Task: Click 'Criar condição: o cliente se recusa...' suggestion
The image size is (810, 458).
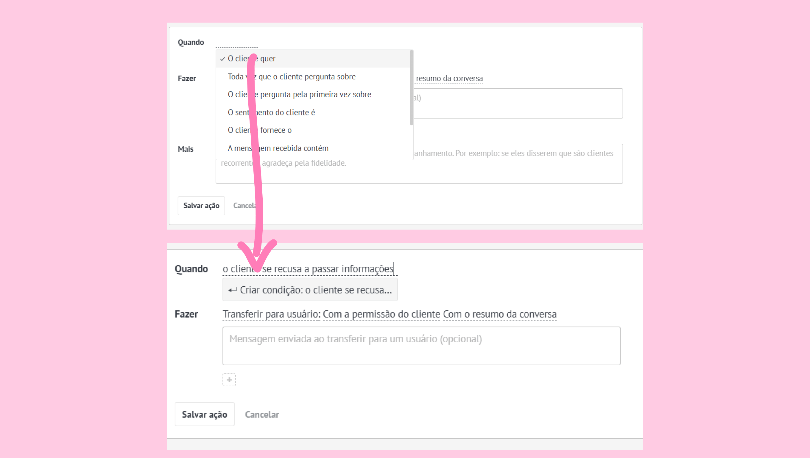Action: pyautogui.click(x=310, y=290)
